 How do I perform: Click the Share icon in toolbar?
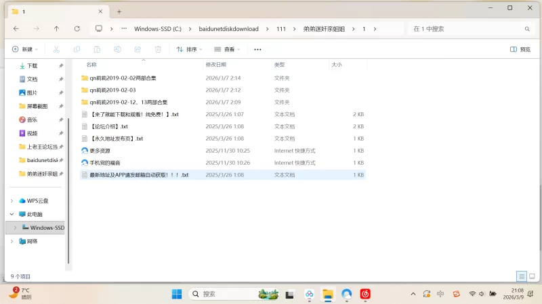click(x=138, y=49)
